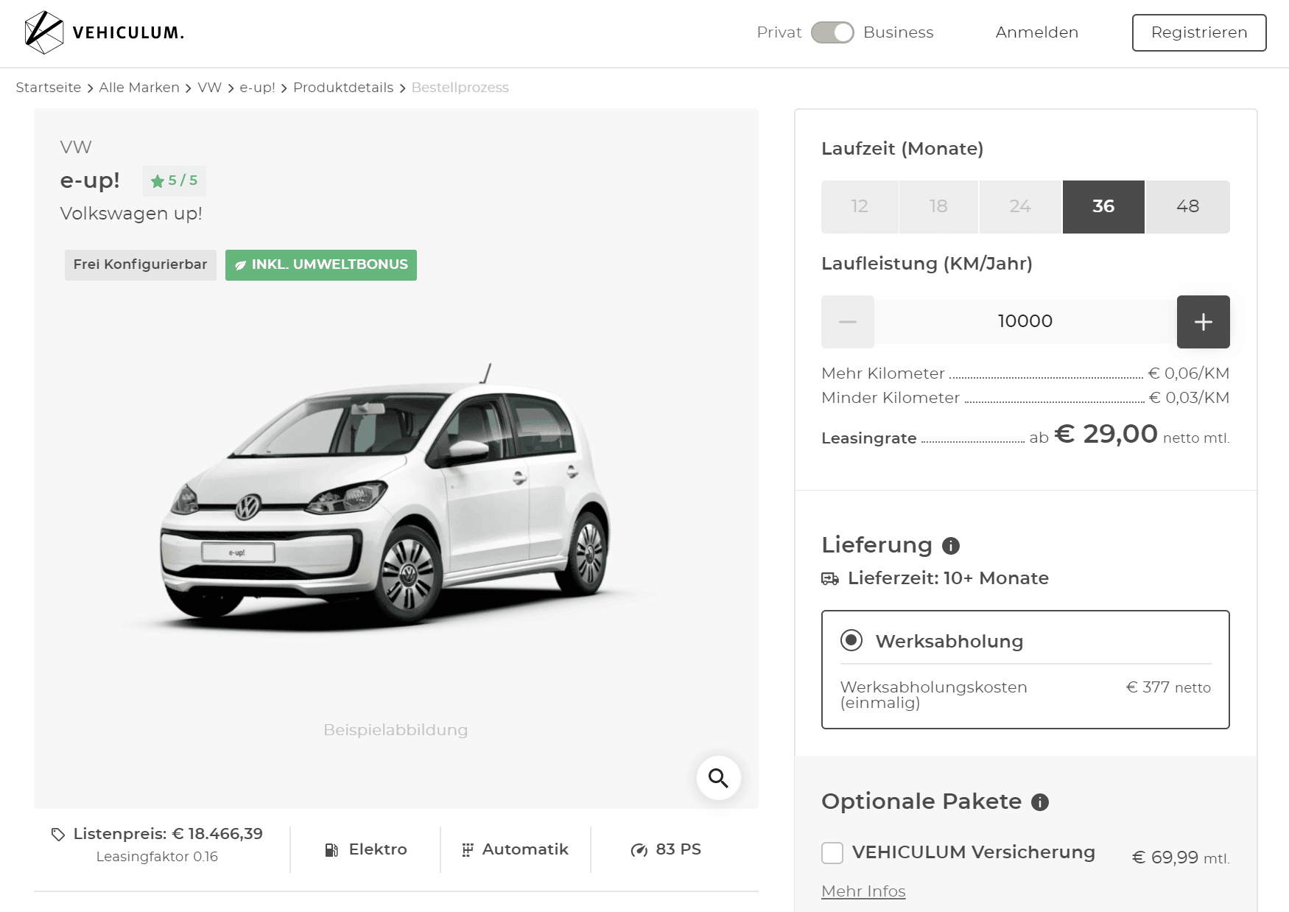Click the delivery truck icon

coord(830,579)
